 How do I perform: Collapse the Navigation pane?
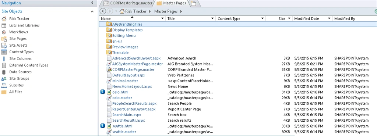(x=92, y=3)
